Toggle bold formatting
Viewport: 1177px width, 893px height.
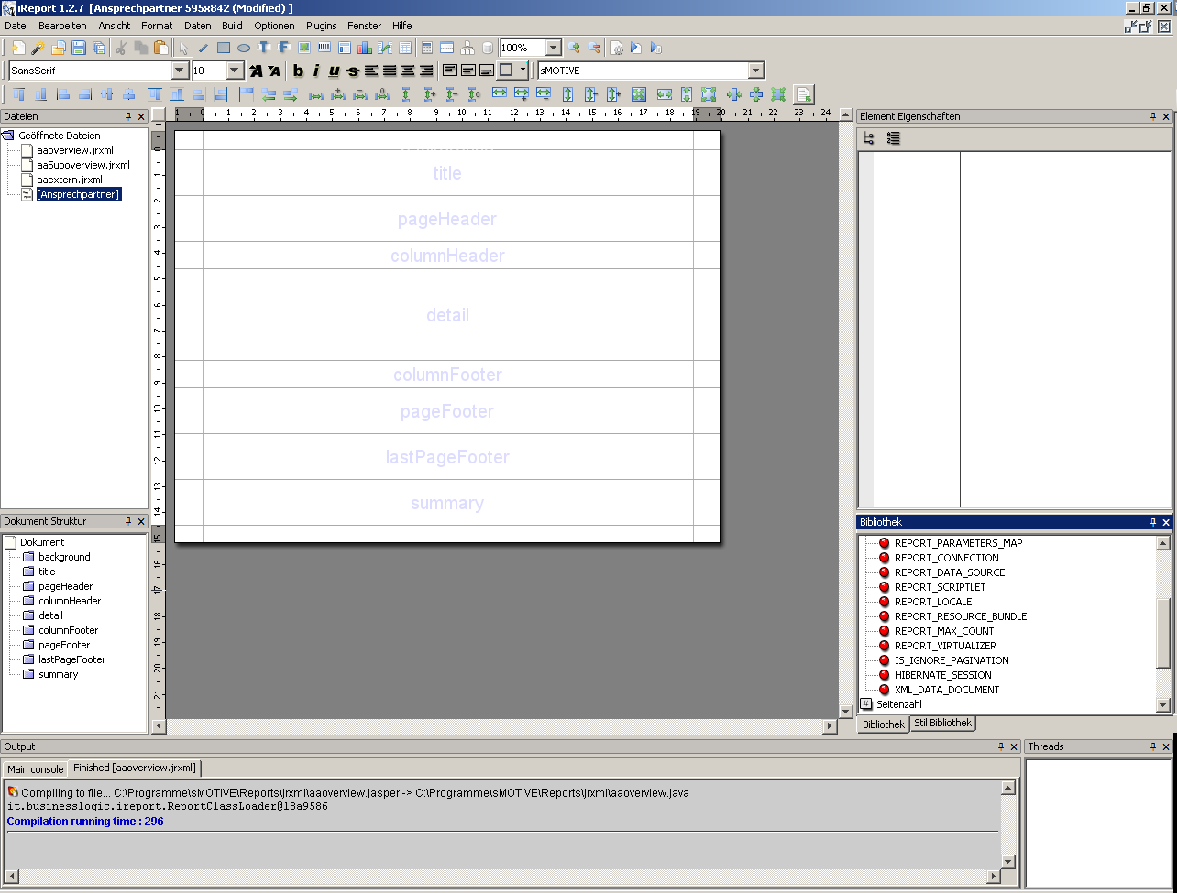(298, 71)
